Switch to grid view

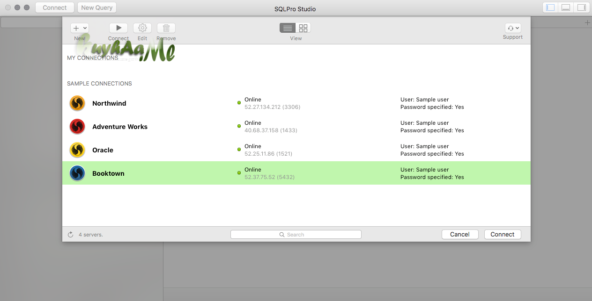coord(303,28)
